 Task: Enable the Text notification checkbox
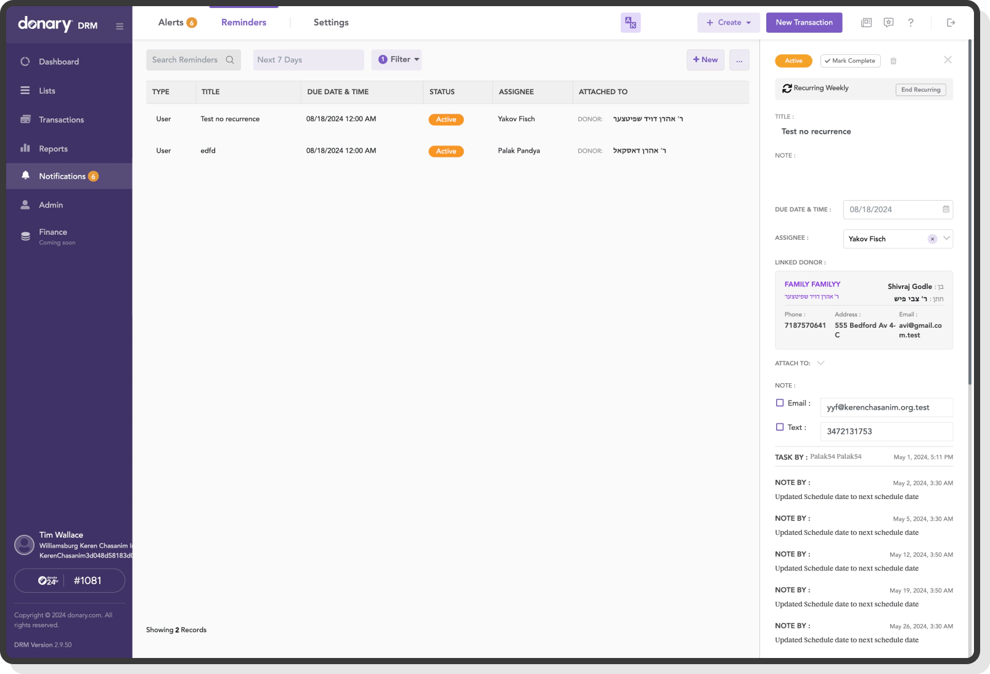[x=779, y=427]
